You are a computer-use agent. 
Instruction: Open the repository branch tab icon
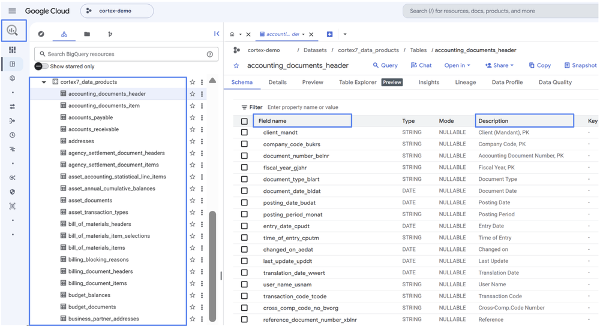coord(110,34)
